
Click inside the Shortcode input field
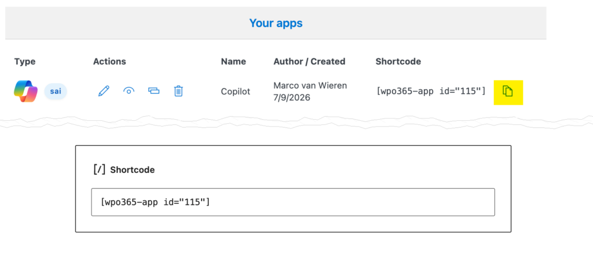coord(292,202)
